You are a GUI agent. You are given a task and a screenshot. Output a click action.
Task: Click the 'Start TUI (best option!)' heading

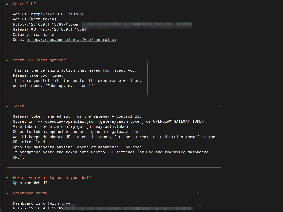click(x=40, y=60)
